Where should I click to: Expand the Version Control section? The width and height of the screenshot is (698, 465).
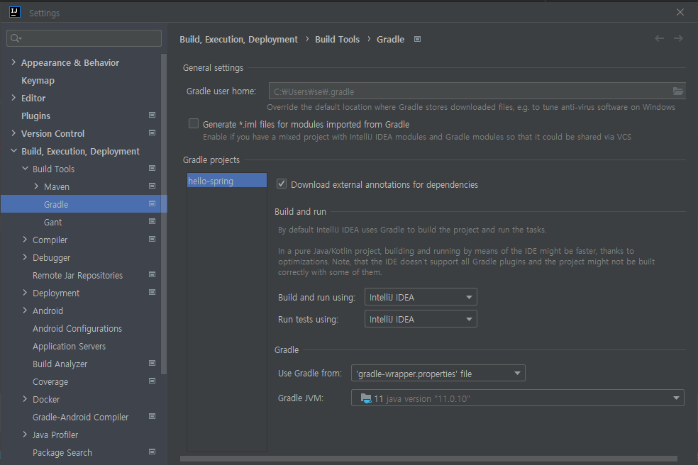coord(13,133)
